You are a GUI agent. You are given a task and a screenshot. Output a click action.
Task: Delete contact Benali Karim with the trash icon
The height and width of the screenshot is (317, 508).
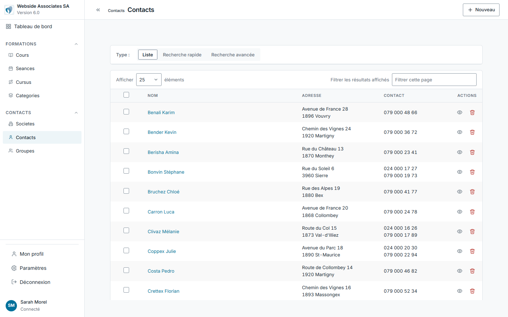pyautogui.click(x=472, y=112)
